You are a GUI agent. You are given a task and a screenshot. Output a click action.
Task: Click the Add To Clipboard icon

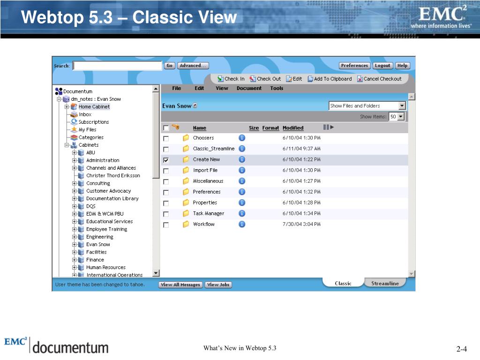(x=310, y=79)
